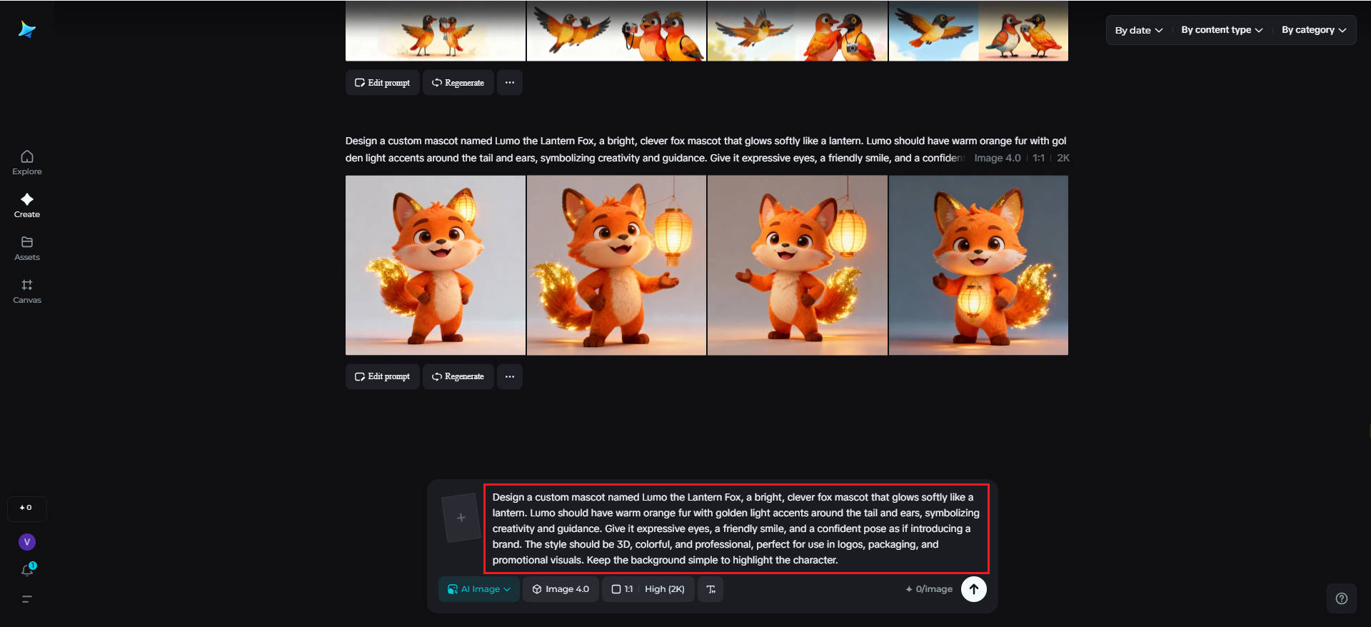The image size is (1371, 627).
Task: Open the Assets folder
Action: pyautogui.click(x=27, y=248)
